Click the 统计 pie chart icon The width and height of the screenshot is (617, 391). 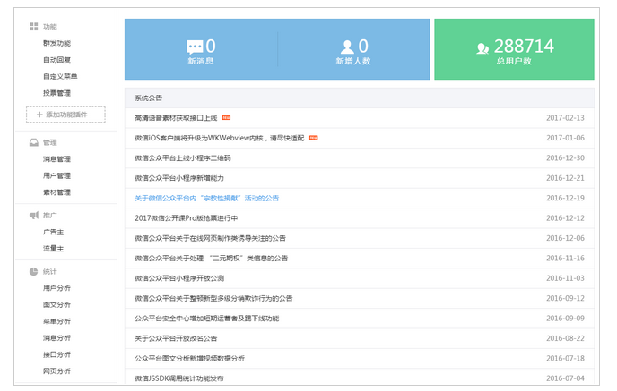pos(33,271)
